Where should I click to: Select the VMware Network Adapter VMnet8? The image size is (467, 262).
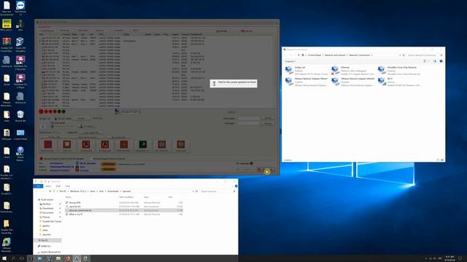tap(353, 82)
